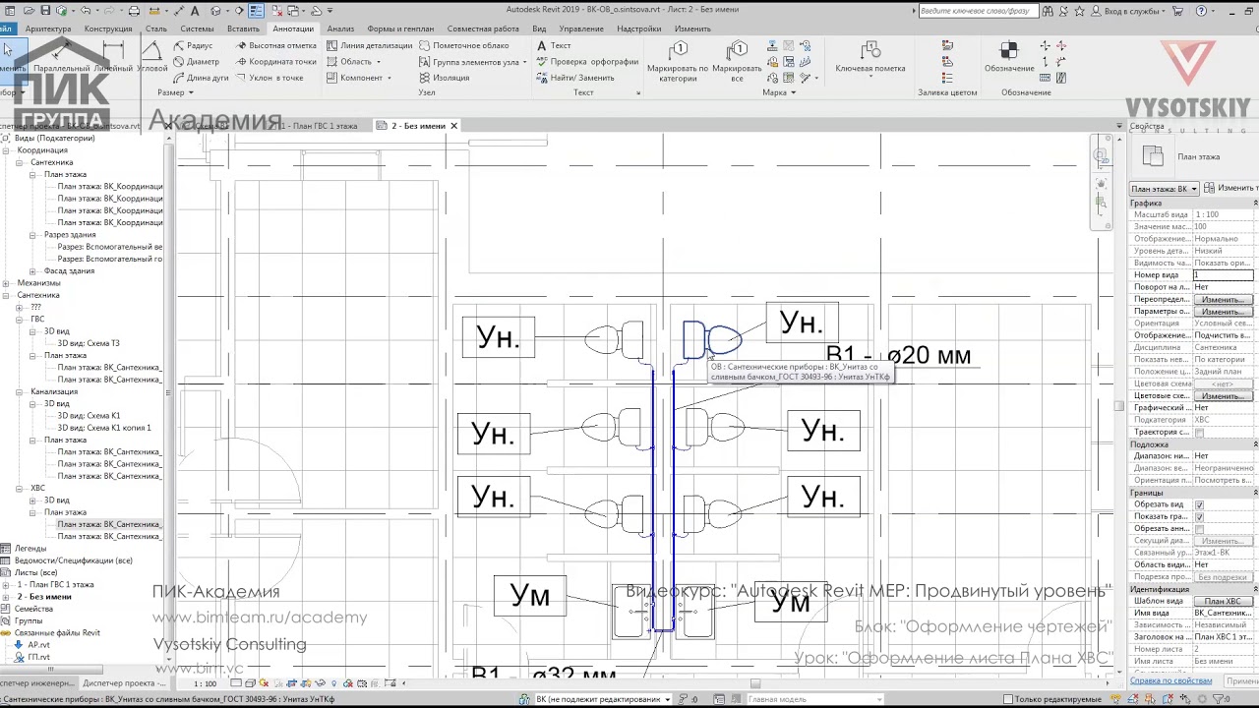Open 'Управление' ribbon tab
Image resolution: width=1259 pixels, height=708 pixels.
(x=581, y=29)
